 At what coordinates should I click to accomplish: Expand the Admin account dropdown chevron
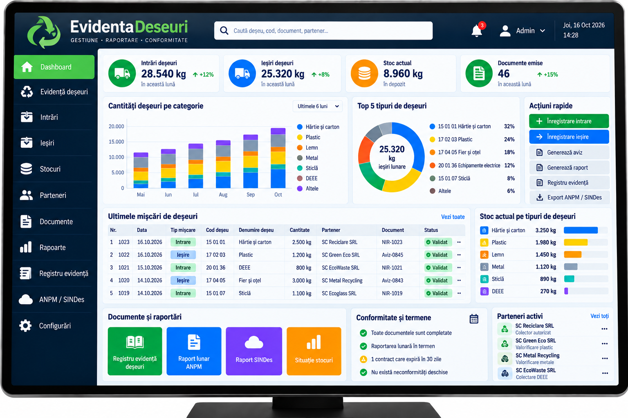543,31
